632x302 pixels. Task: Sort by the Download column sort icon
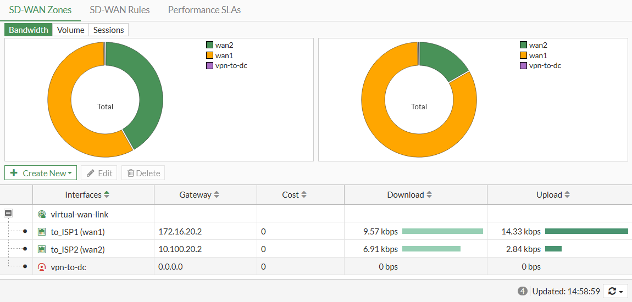point(429,195)
